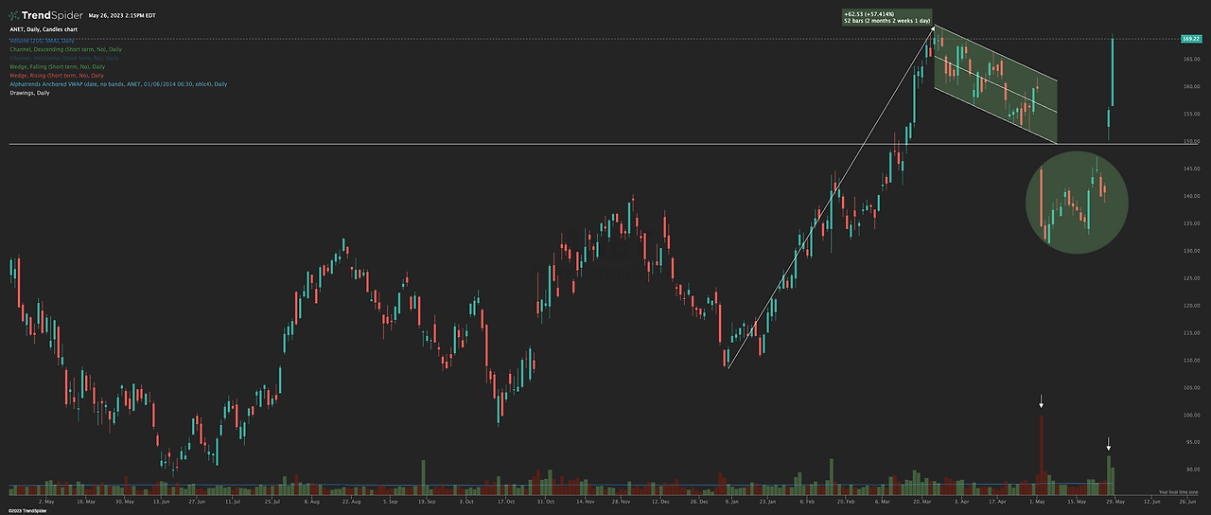Click the 125.00 price axis label
1211x515 pixels.
pyautogui.click(x=1191, y=278)
